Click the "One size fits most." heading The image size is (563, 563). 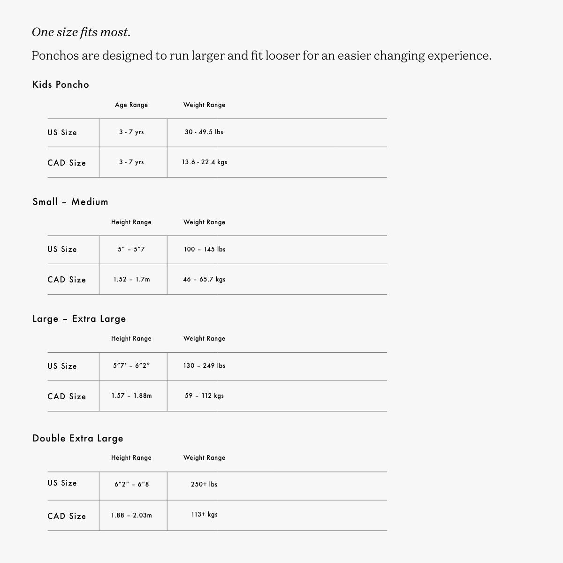(x=81, y=32)
